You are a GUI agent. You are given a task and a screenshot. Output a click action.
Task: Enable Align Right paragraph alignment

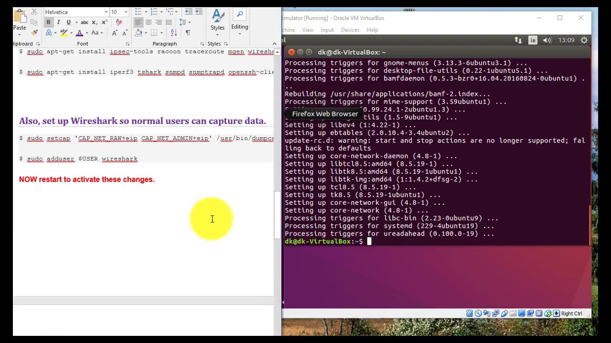pyautogui.click(x=158, y=22)
